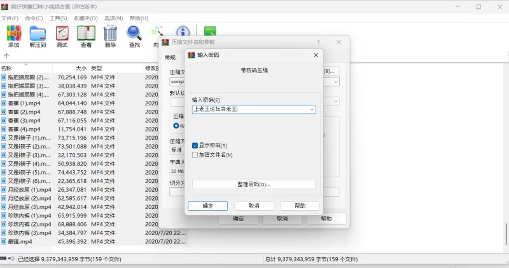509x268 pixels.
Task: Open the 文件(F) menu
Action: click(10, 18)
